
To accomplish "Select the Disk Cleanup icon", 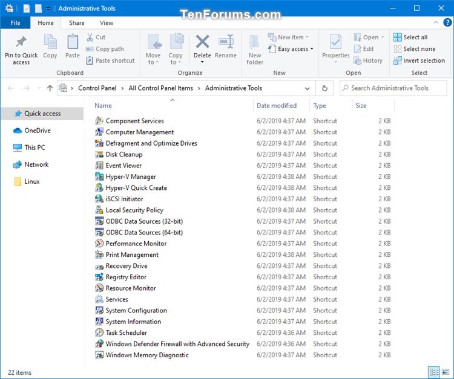I will tap(99, 154).
